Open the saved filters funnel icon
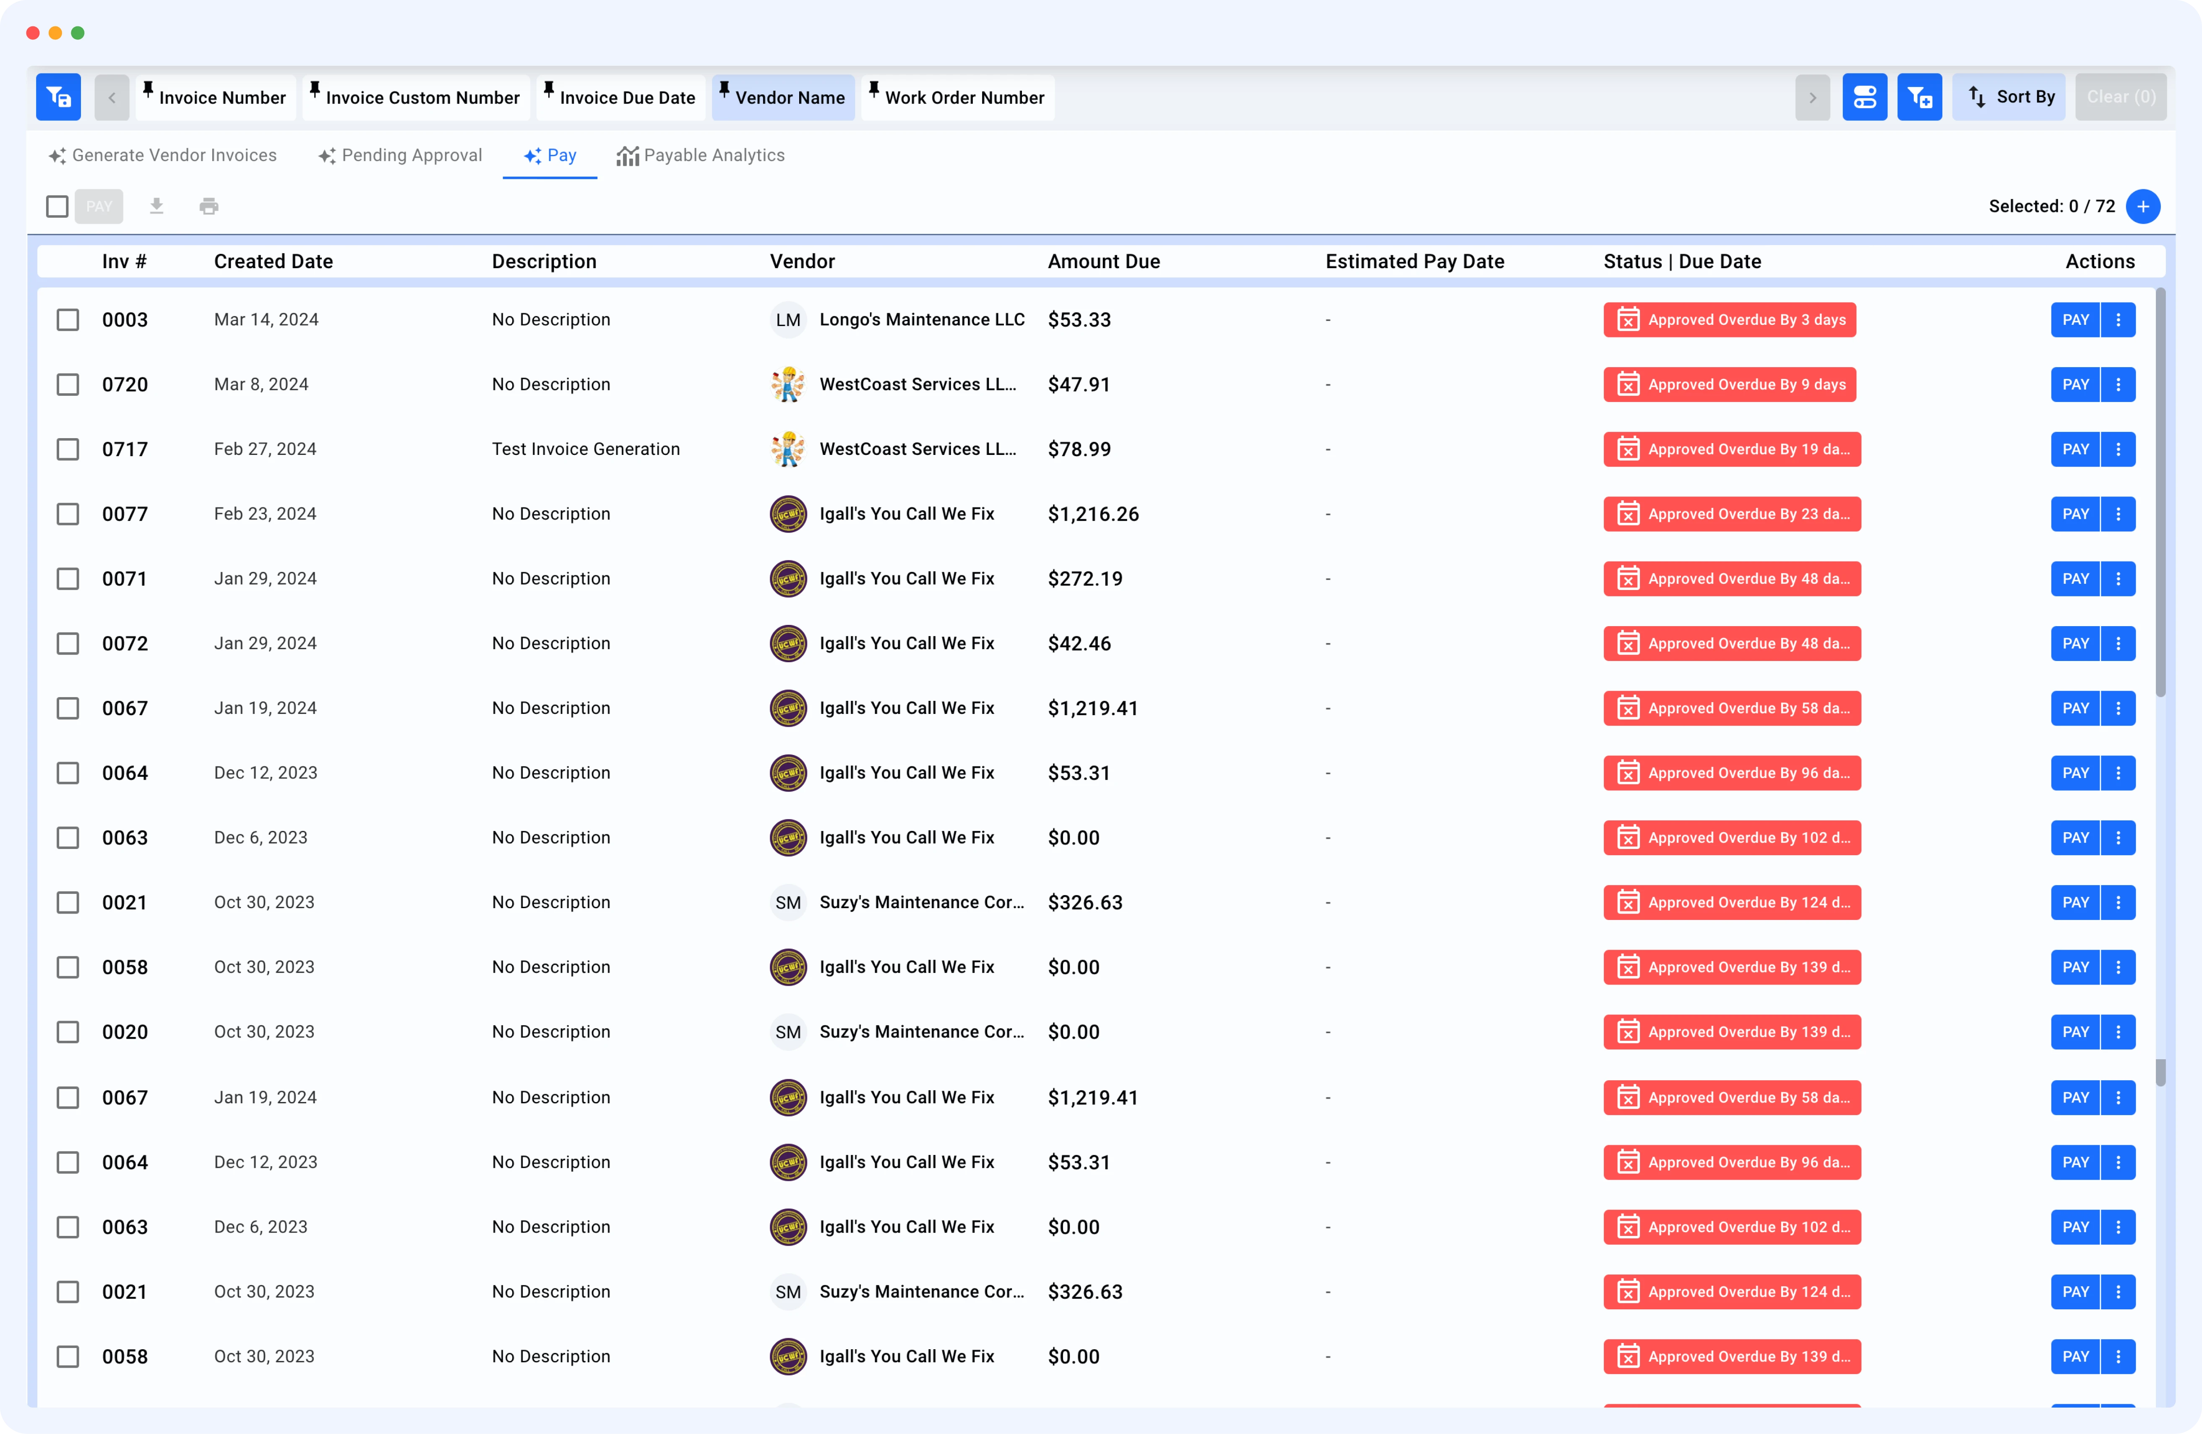Image resolution: width=2202 pixels, height=1434 pixels. [57, 96]
